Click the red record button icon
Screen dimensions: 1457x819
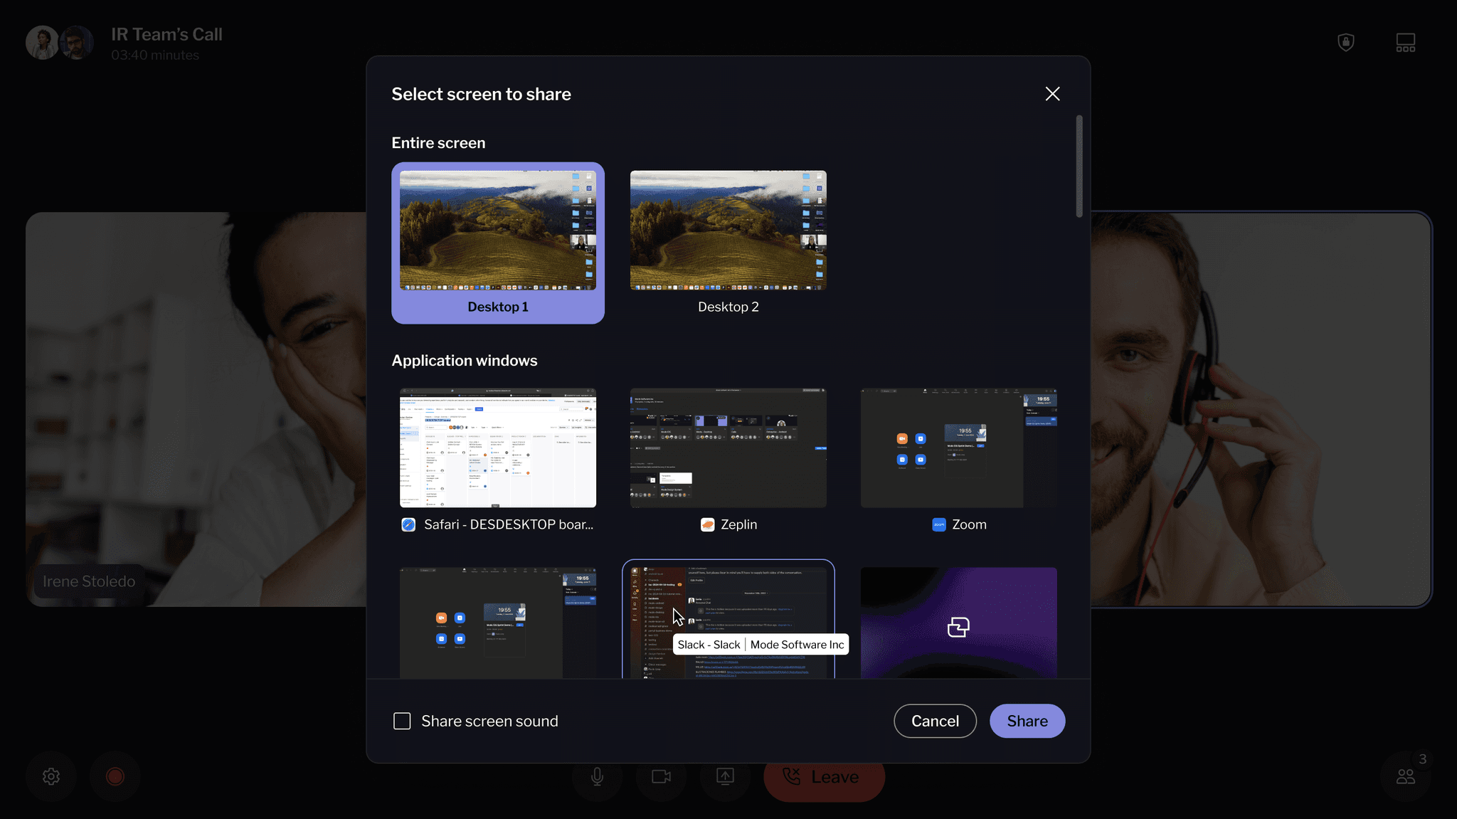[115, 776]
